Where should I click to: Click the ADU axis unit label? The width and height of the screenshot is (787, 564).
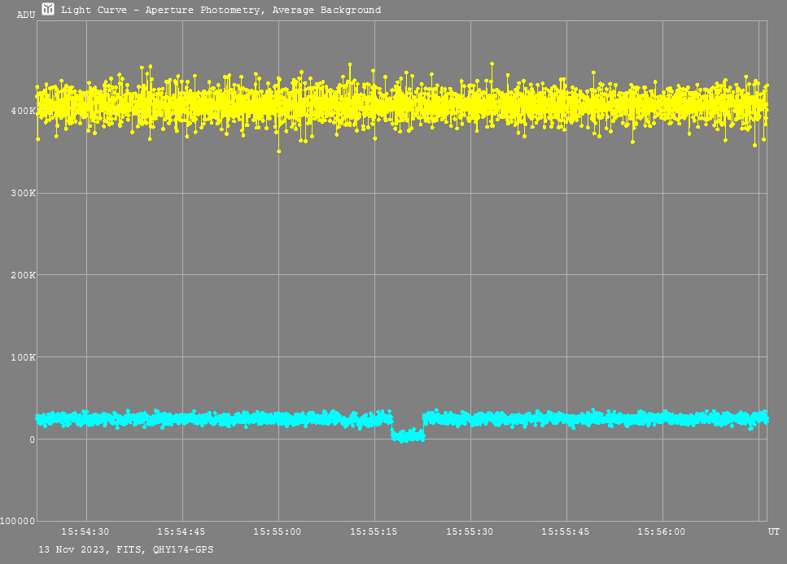(26, 15)
